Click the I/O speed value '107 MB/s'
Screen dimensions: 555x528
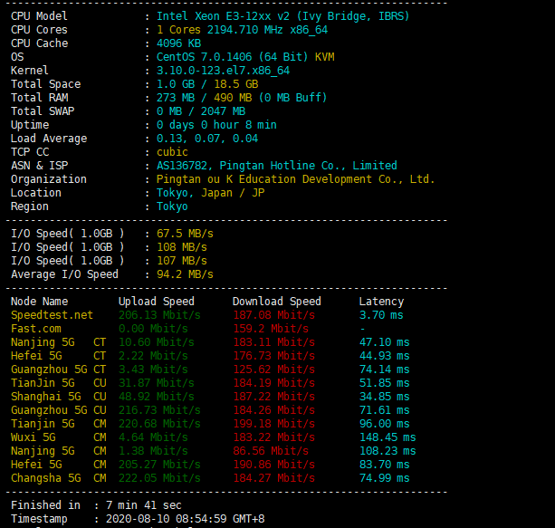[x=182, y=261]
